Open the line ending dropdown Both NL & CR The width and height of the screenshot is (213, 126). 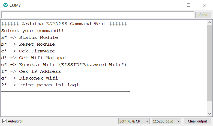coord(134,121)
